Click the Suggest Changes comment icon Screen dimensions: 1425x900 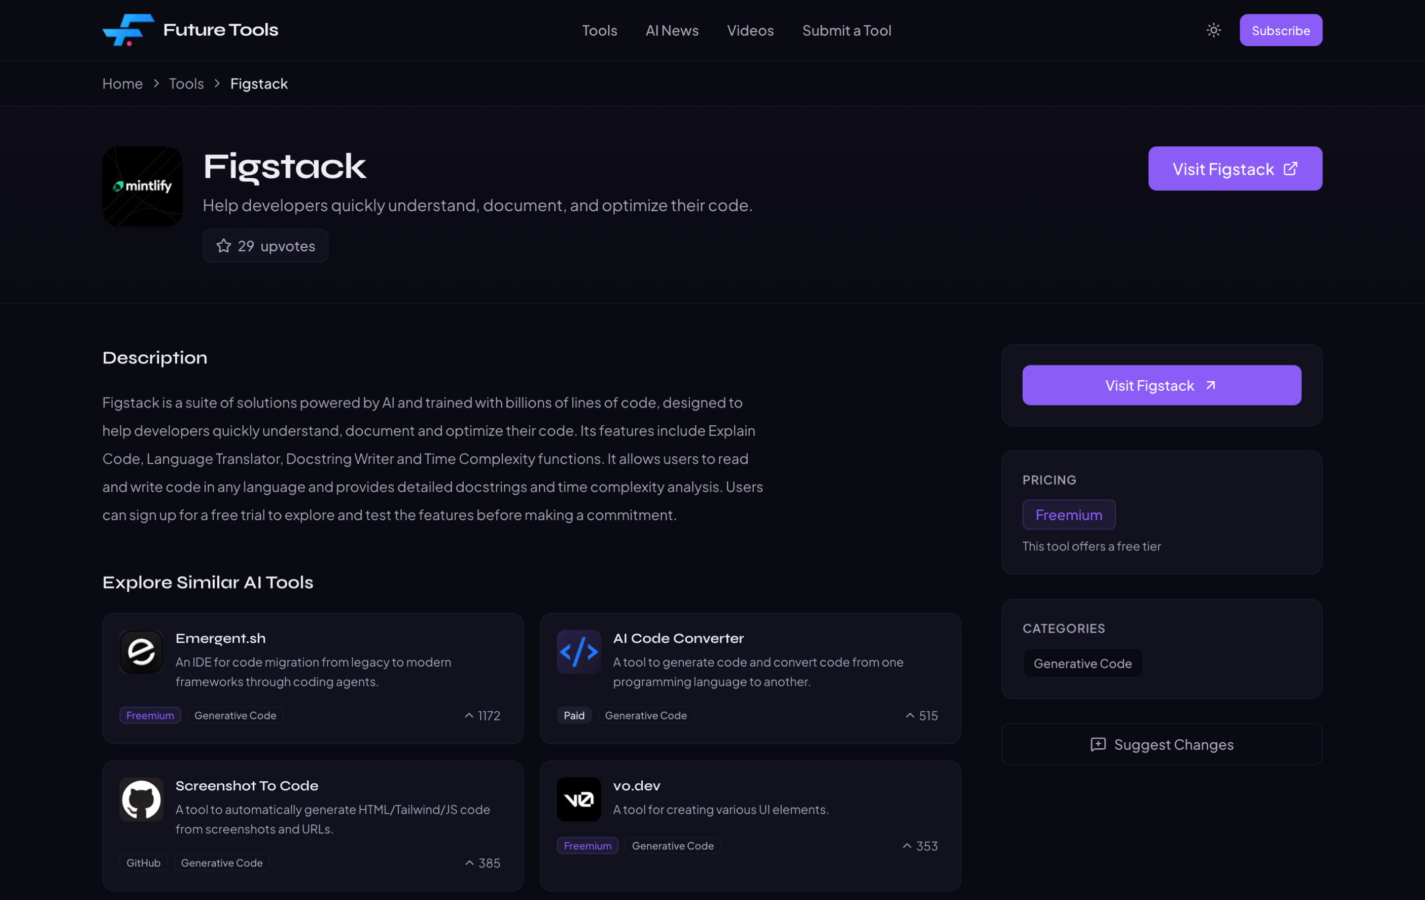pyautogui.click(x=1098, y=744)
